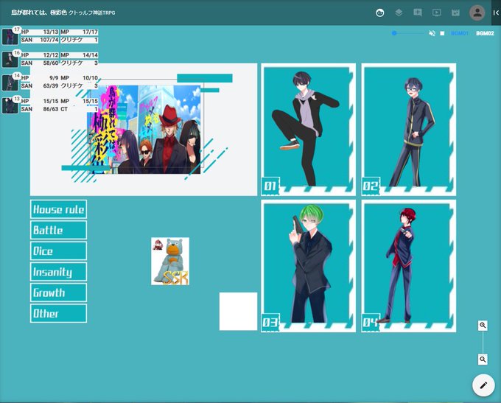Viewport: 501px width, 403px height.
Task: Collapse the side panel with arrow icon
Action: pyautogui.click(x=496, y=13)
